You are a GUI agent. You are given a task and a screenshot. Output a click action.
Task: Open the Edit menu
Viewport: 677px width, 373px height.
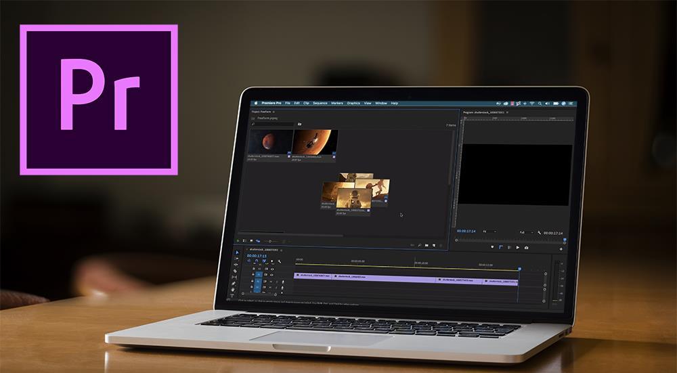pyautogui.click(x=297, y=103)
